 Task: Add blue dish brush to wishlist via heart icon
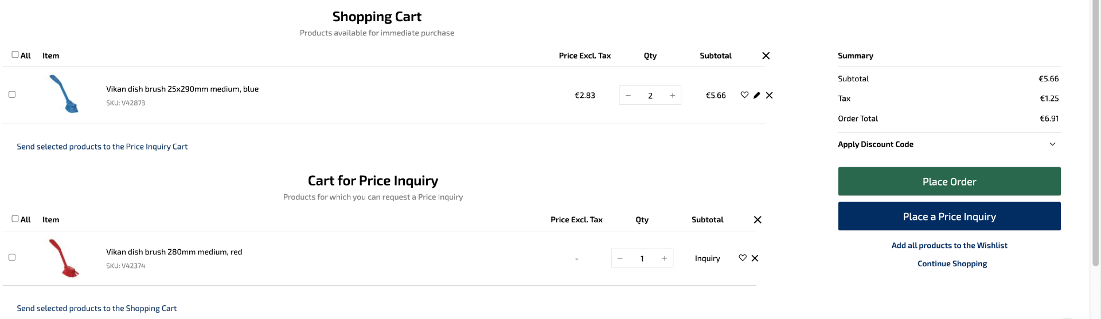click(744, 95)
